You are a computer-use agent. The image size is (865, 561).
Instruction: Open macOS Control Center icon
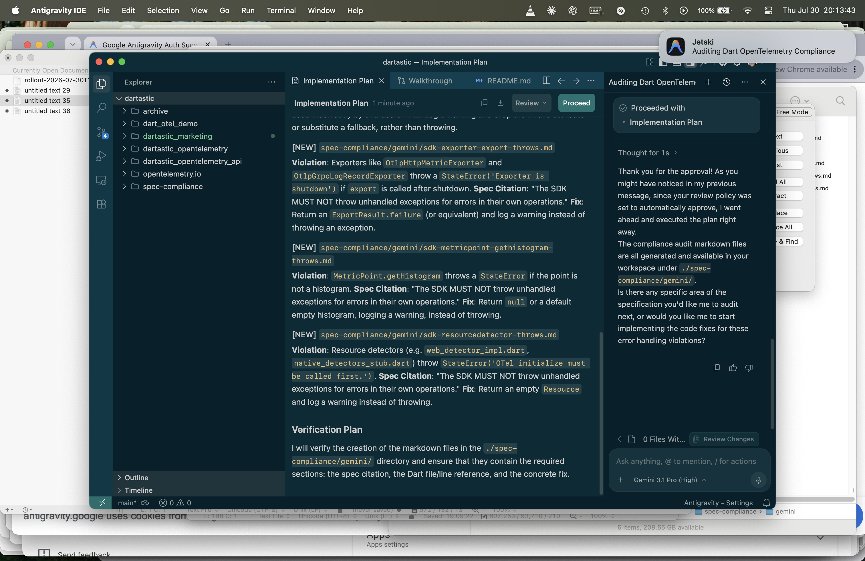[x=768, y=11]
